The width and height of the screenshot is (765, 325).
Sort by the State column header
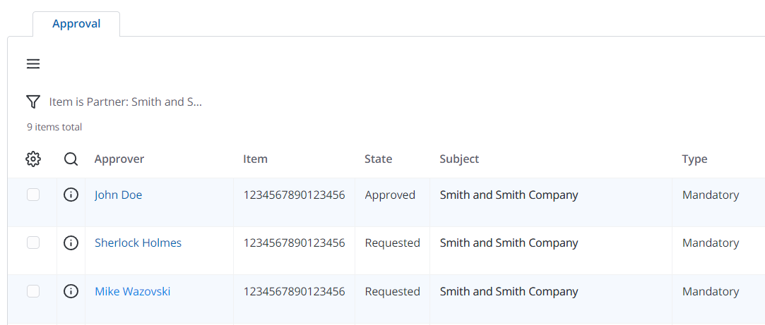tap(378, 159)
